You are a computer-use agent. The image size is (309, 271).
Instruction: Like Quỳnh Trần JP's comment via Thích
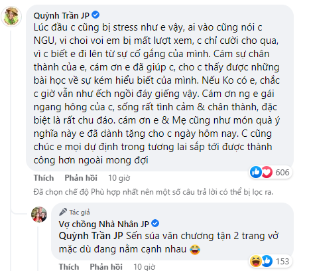click(44, 178)
